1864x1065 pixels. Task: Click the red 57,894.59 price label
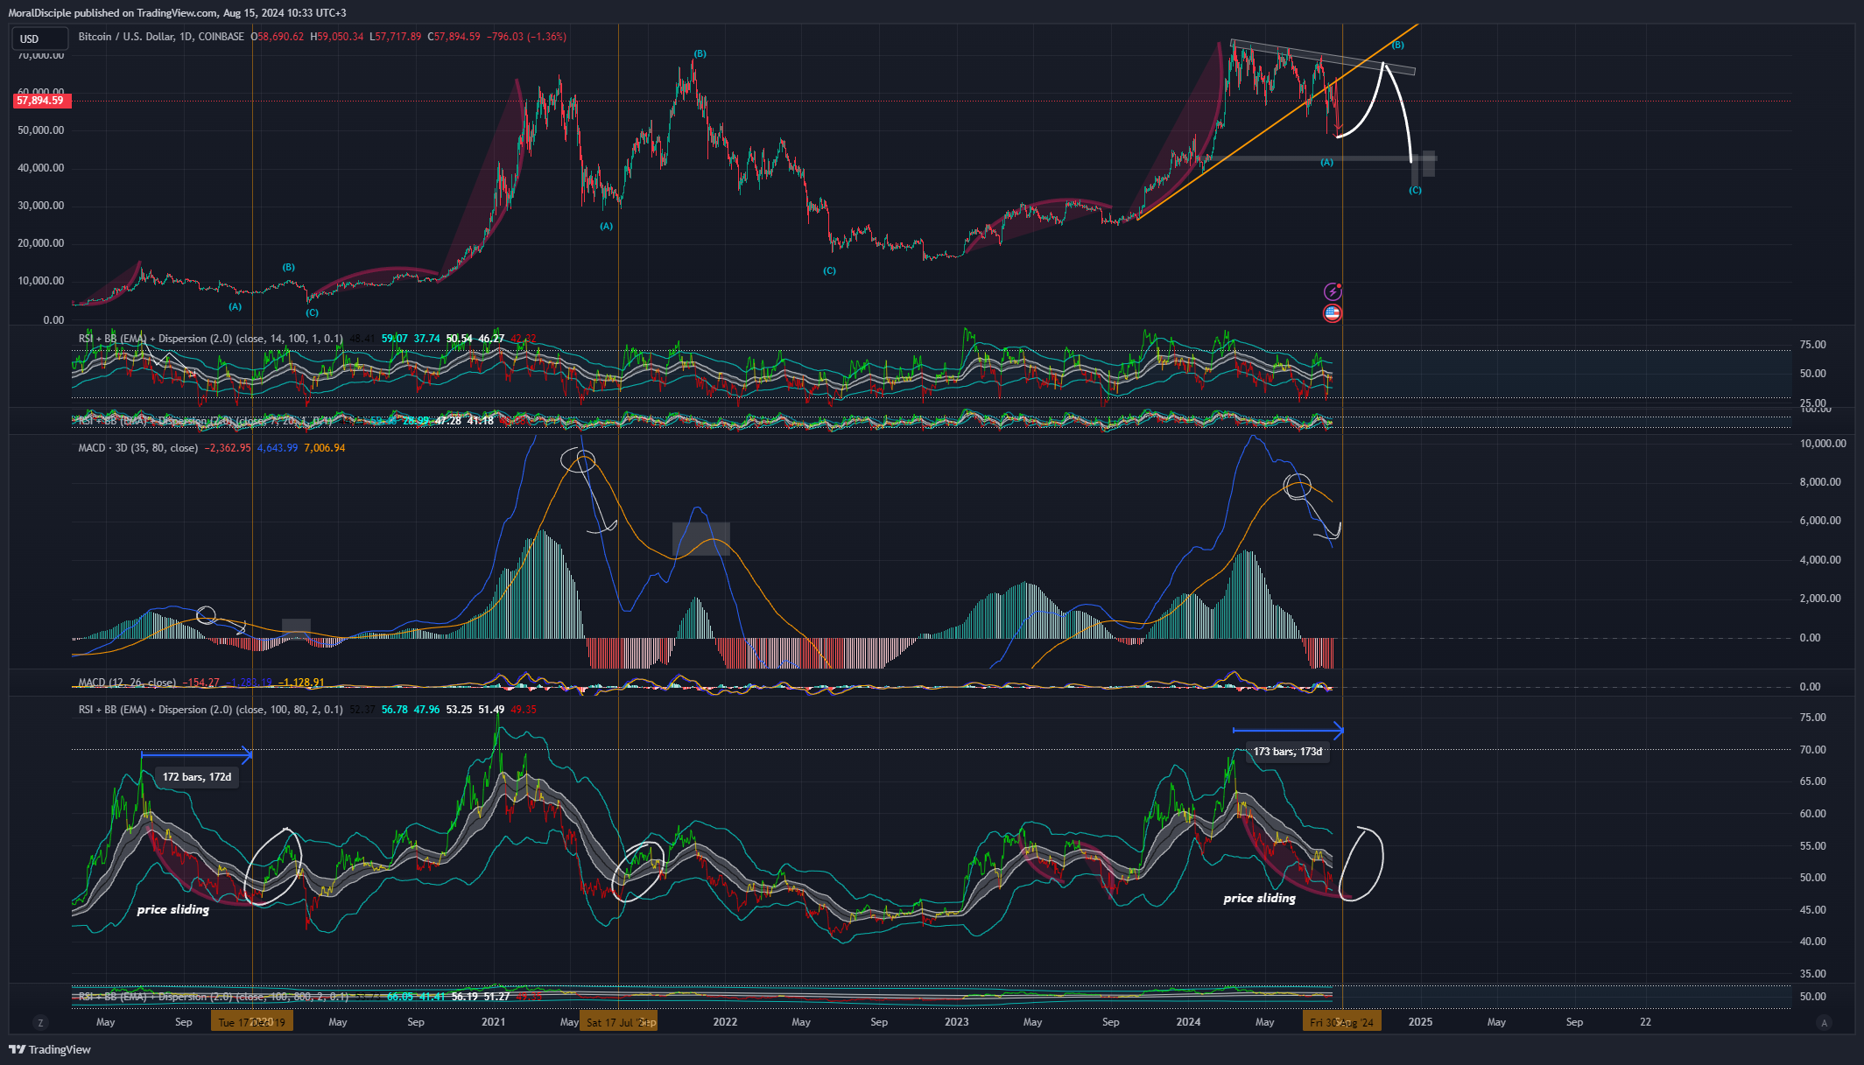coord(41,101)
